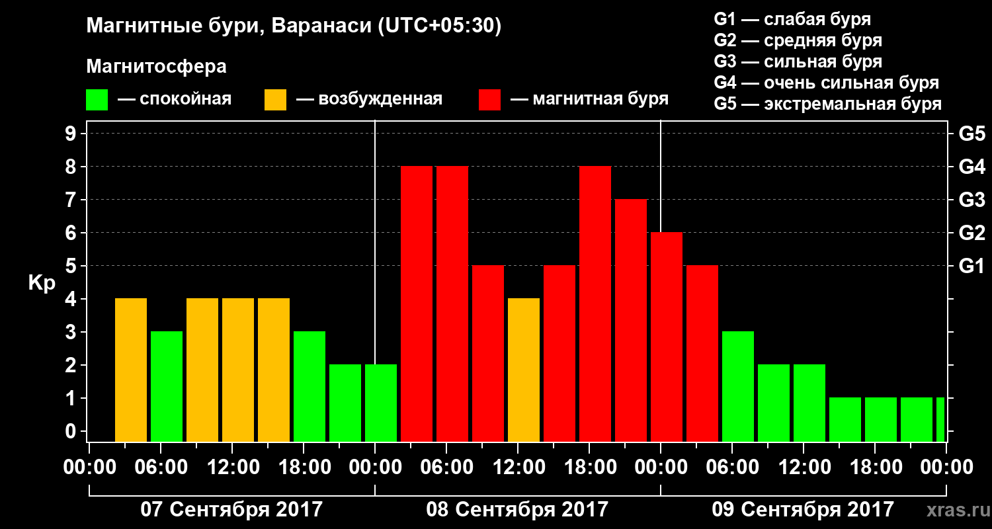Click the 'Kp' vertical axis title
The width and height of the screenshot is (992, 529).
click(x=42, y=283)
